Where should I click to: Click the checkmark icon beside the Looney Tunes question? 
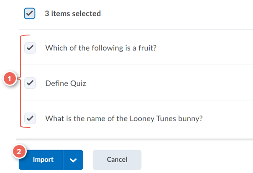click(30, 118)
